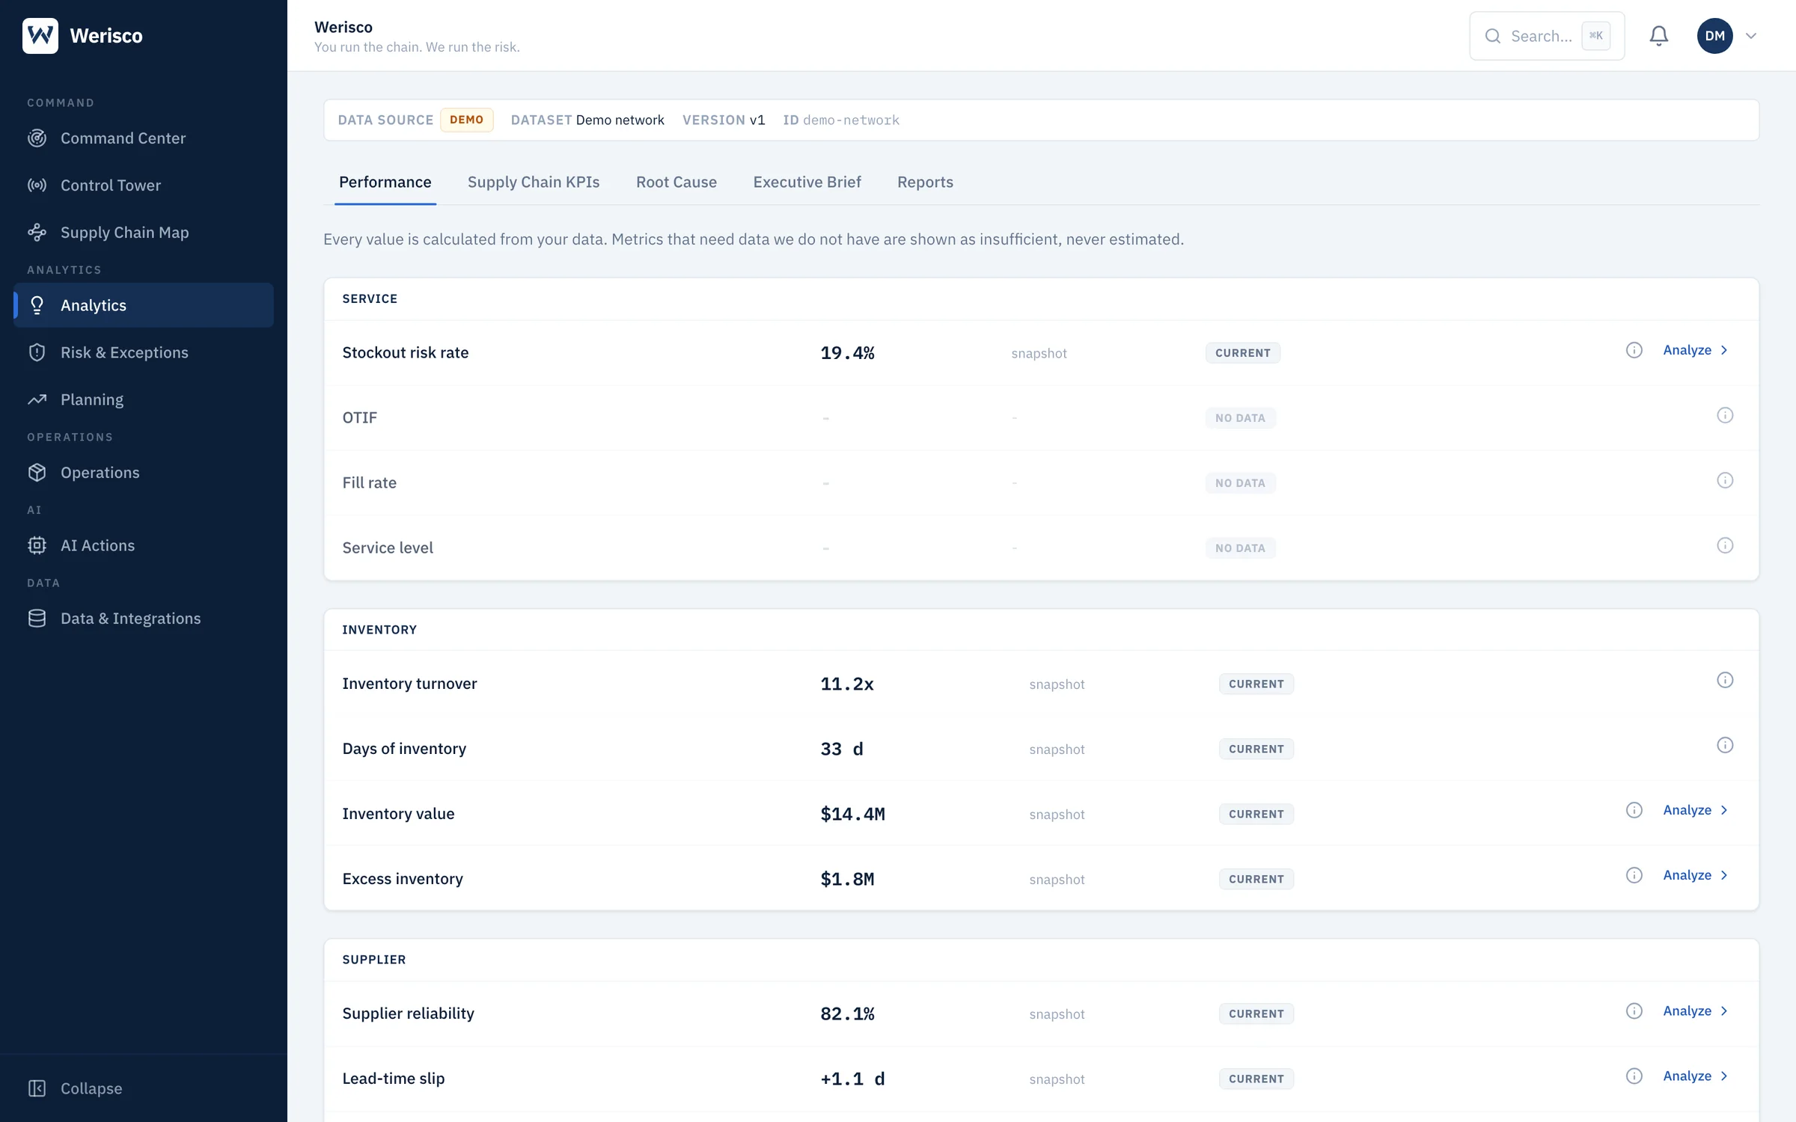Click the DEMO data source badge

(x=466, y=120)
